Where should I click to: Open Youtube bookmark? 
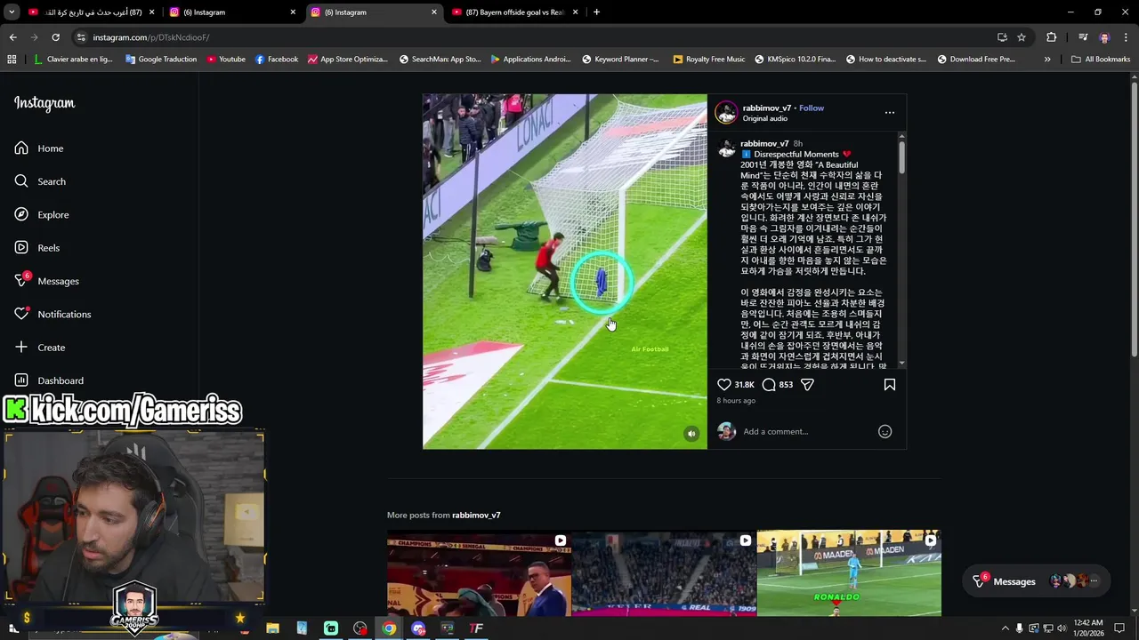tap(226, 60)
